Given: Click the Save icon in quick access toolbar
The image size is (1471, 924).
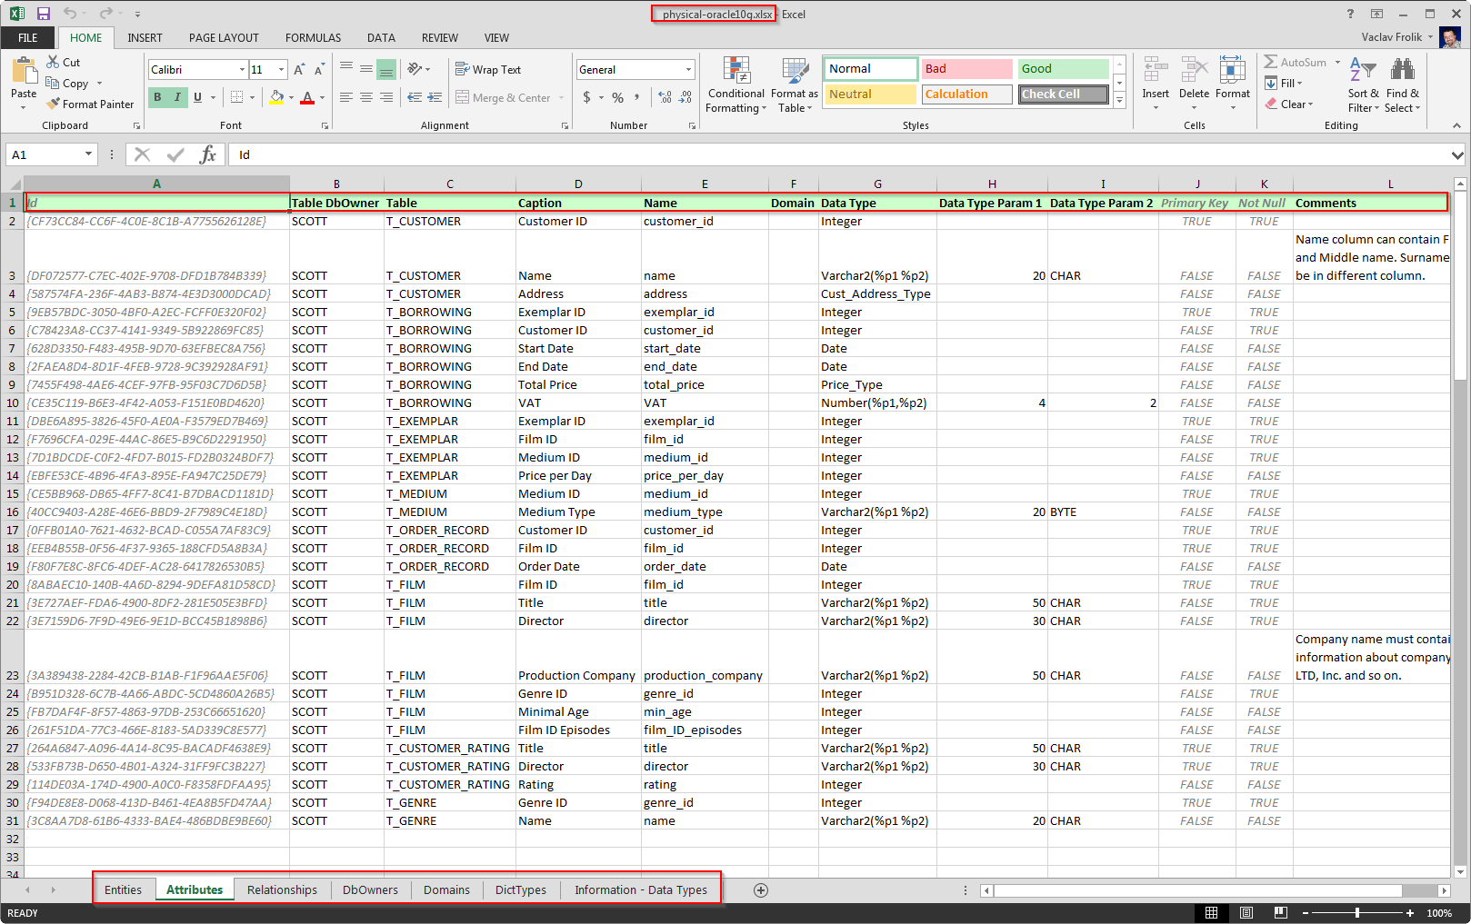Looking at the screenshot, I should (43, 14).
